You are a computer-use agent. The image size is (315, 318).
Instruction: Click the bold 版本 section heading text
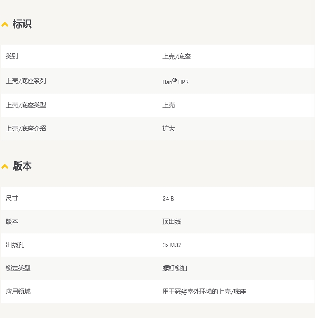click(x=22, y=166)
